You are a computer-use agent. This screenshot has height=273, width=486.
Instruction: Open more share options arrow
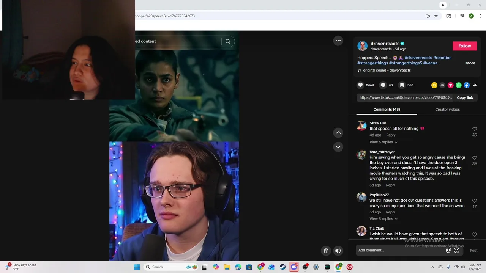[x=475, y=85]
